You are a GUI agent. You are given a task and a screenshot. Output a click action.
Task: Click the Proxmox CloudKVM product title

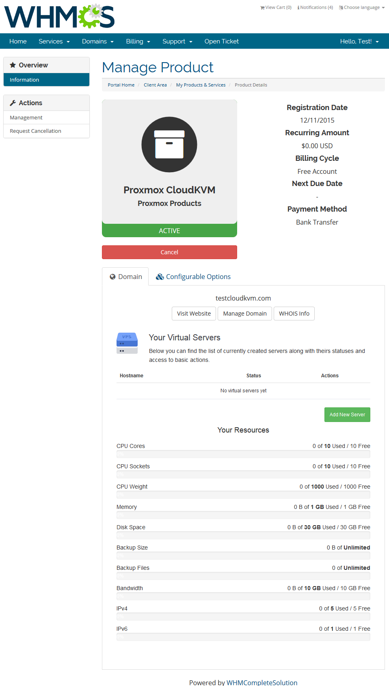click(169, 190)
